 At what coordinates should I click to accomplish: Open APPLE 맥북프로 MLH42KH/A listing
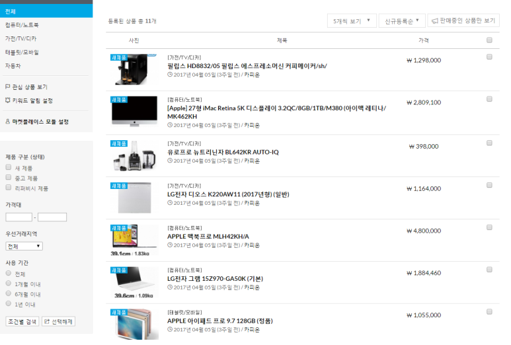208,237
